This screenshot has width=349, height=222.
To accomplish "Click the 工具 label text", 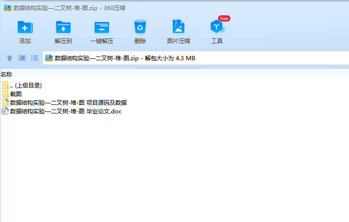I will (217, 41).
